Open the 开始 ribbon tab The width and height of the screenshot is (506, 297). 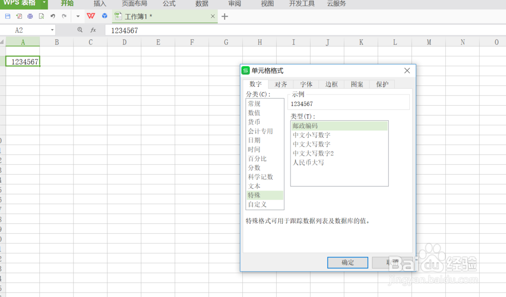(x=67, y=4)
